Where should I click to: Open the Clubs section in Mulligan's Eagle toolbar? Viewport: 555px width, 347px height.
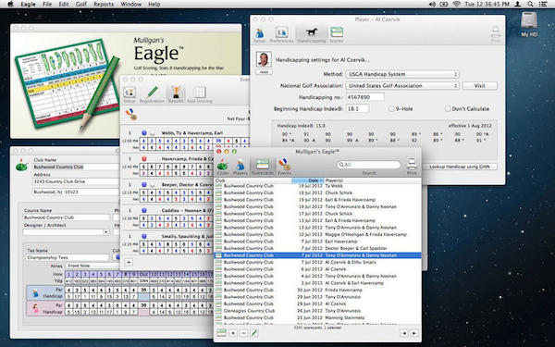pyautogui.click(x=223, y=167)
